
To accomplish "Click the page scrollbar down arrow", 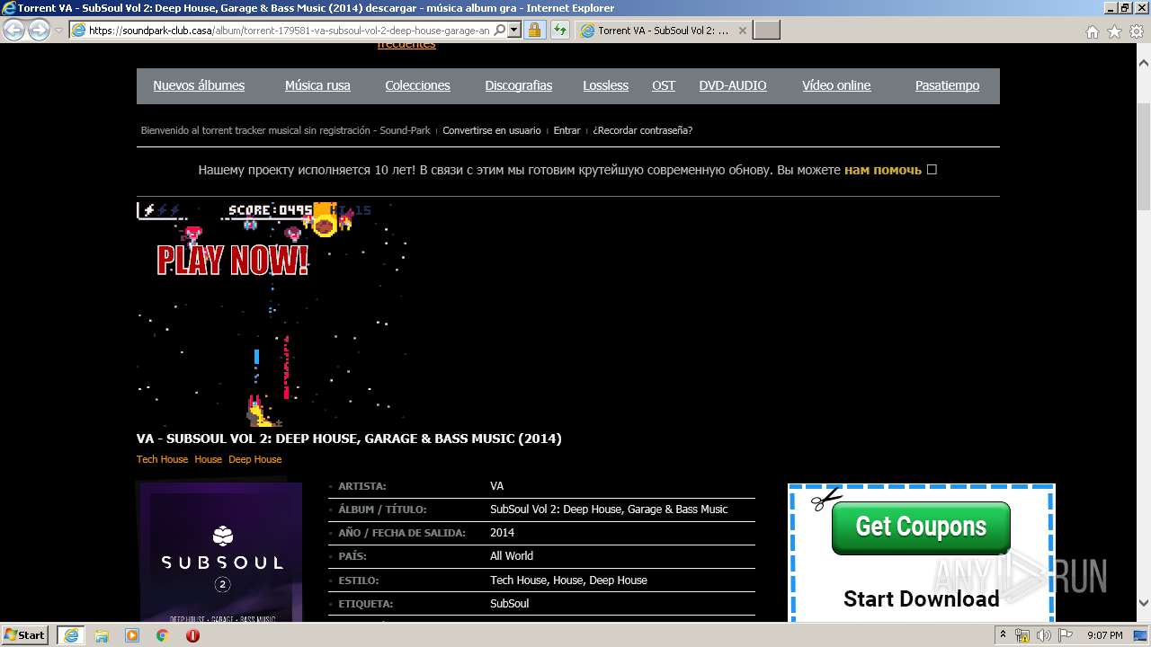I will [1144, 603].
